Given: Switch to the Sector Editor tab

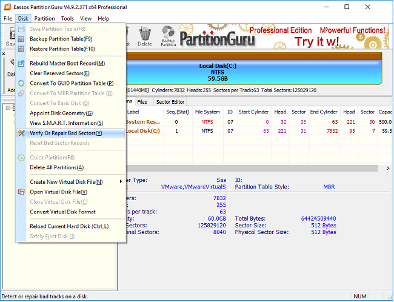Looking at the screenshot, I should [x=170, y=102].
